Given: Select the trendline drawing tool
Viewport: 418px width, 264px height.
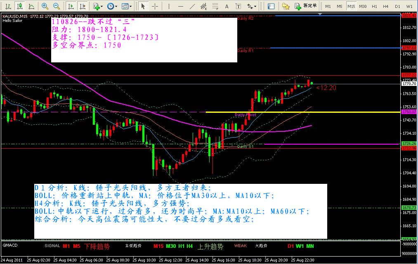Looking at the screenshot, I should pyautogui.click(x=192, y=6).
